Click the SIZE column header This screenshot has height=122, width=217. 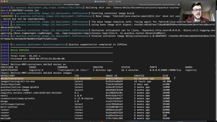point(165,76)
